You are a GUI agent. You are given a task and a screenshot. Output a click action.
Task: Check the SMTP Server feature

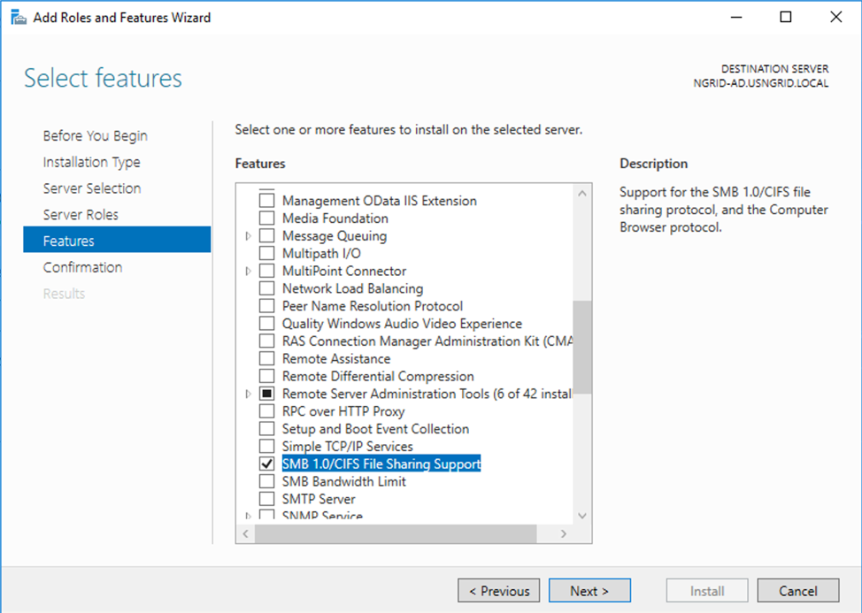[266, 499]
